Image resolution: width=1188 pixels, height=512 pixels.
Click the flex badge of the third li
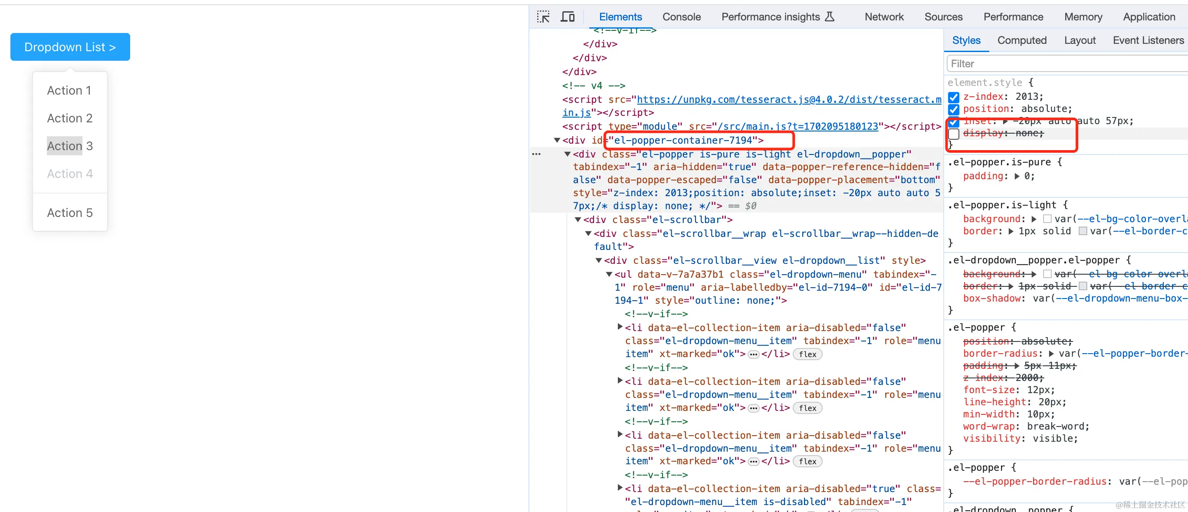(x=807, y=461)
